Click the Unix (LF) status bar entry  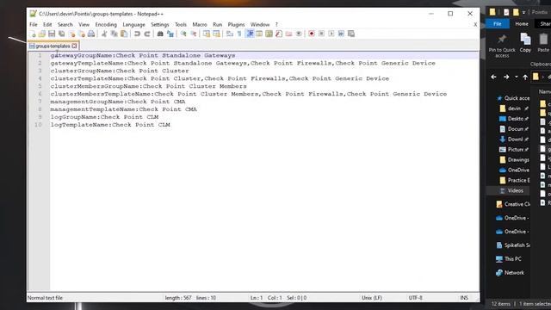(372, 298)
